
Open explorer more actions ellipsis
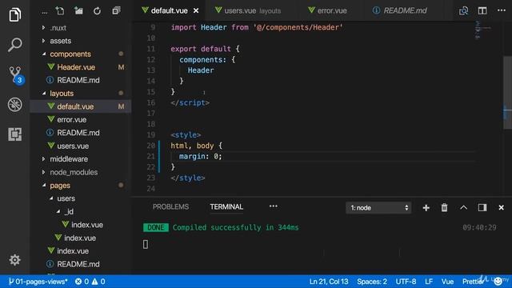point(45,13)
